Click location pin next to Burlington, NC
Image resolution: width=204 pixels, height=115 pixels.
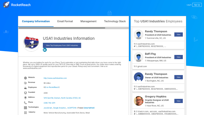146,81
